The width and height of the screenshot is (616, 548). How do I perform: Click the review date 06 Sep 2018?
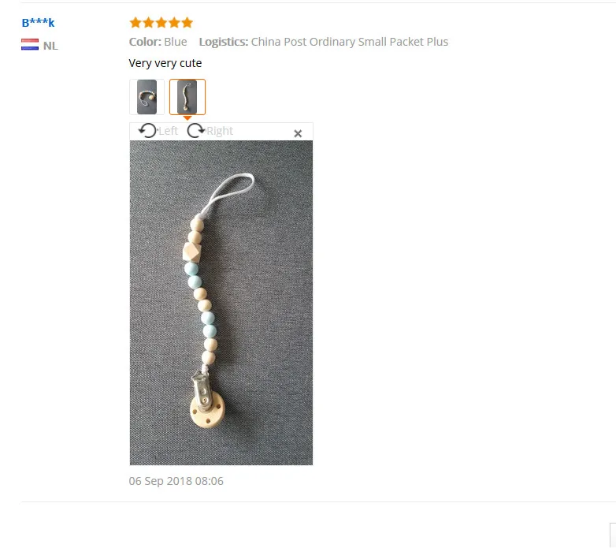point(176,481)
